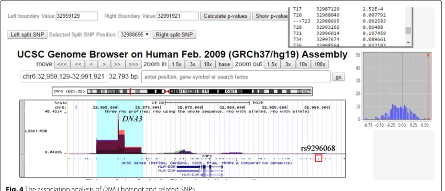Click the Show p-value button

(x=271, y=16)
